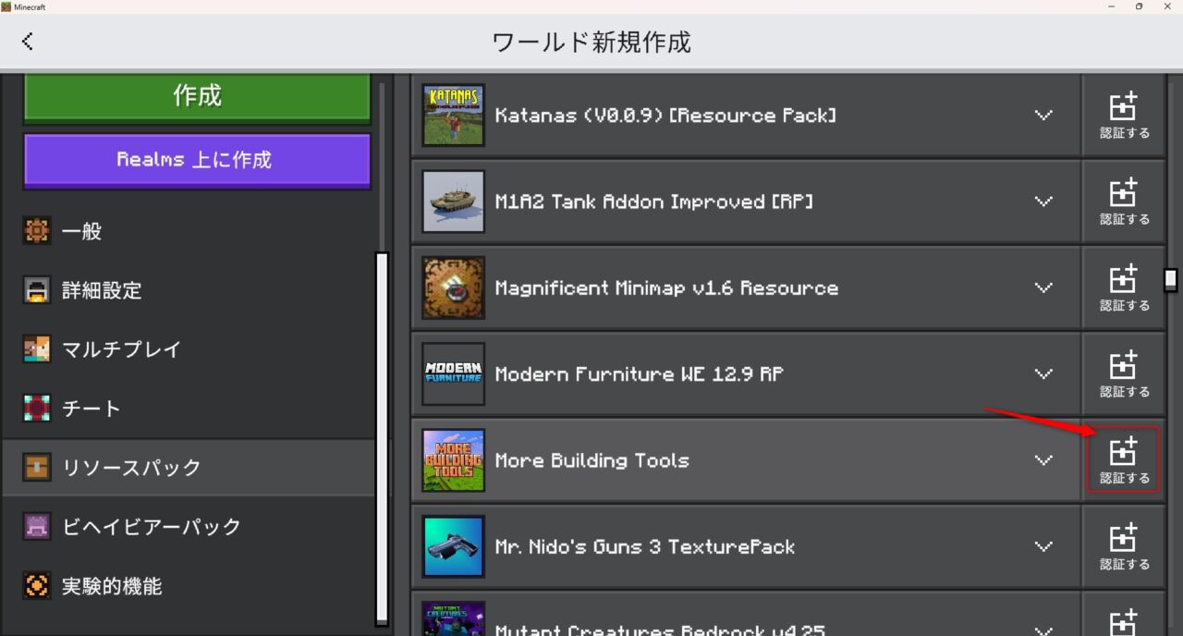Activate Magnificent Minimap v1.6 Resource
The image size is (1183, 636).
pyautogui.click(x=1124, y=287)
